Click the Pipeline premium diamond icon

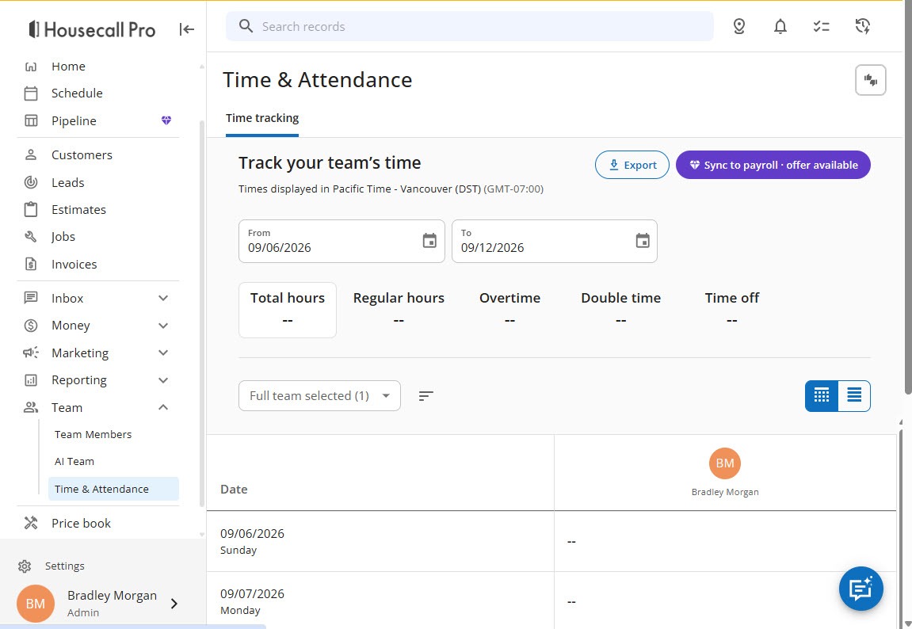tap(166, 120)
